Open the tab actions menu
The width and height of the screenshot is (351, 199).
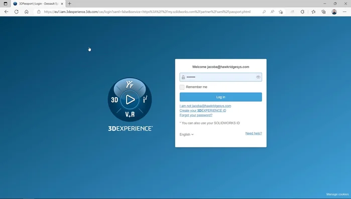6,4
